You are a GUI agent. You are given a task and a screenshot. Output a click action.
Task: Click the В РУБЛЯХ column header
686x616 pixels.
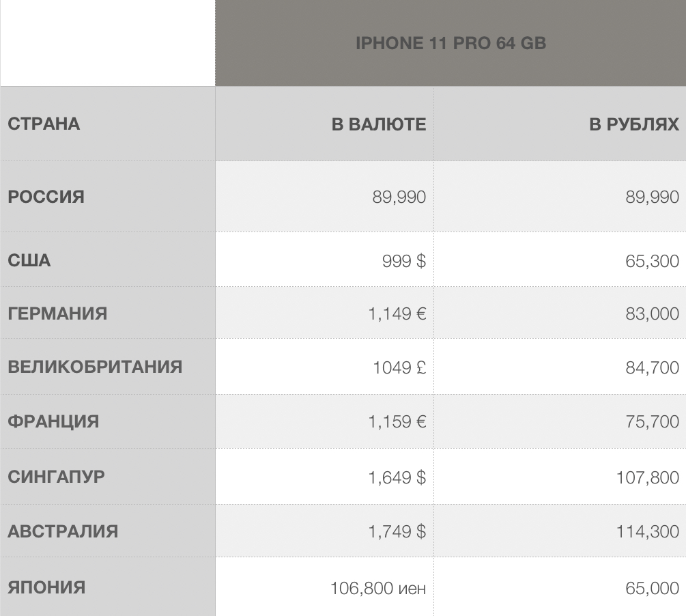click(x=633, y=124)
